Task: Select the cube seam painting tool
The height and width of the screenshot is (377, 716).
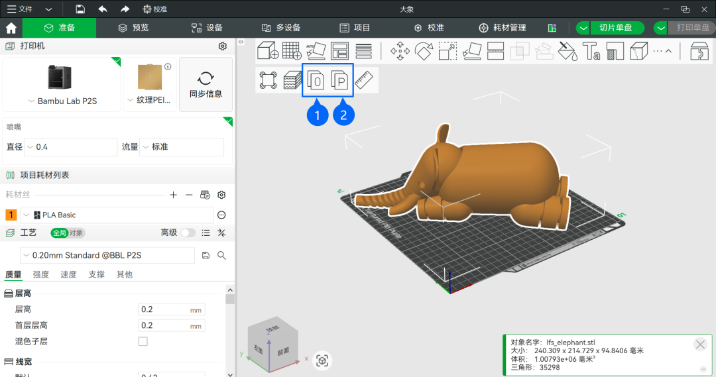Action: click(639, 50)
